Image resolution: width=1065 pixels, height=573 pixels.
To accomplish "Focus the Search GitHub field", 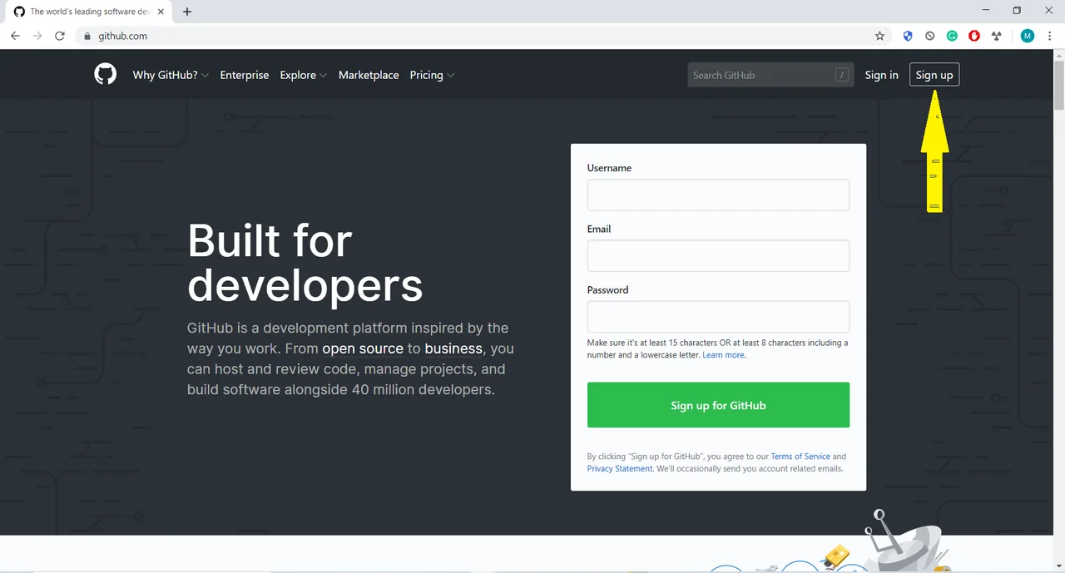I will 770,75.
